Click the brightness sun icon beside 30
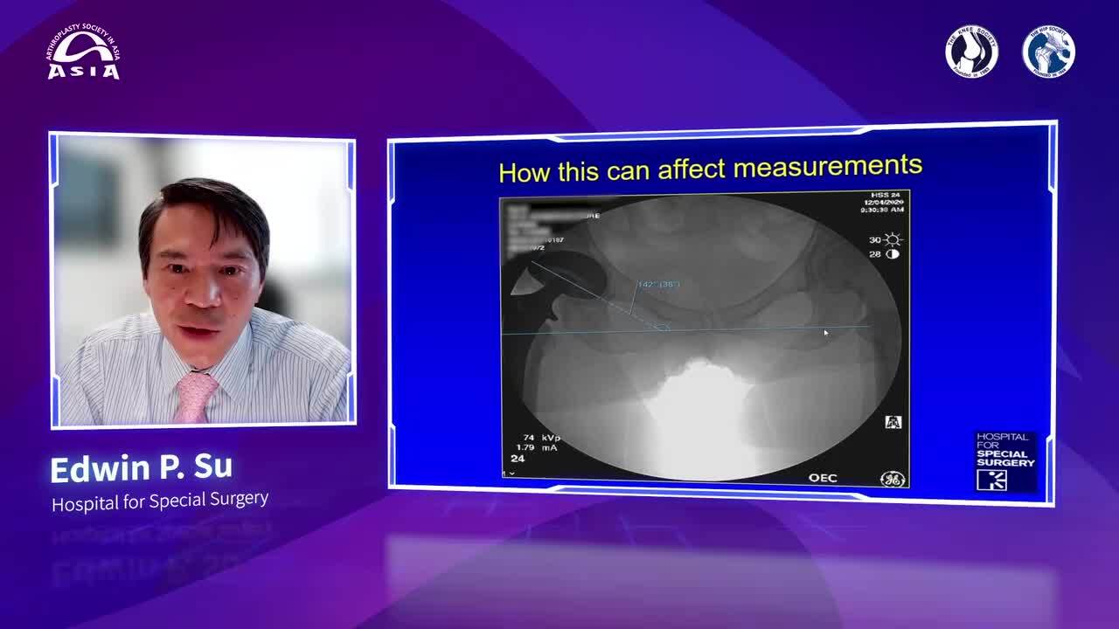This screenshot has height=629, width=1119. [893, 239]
